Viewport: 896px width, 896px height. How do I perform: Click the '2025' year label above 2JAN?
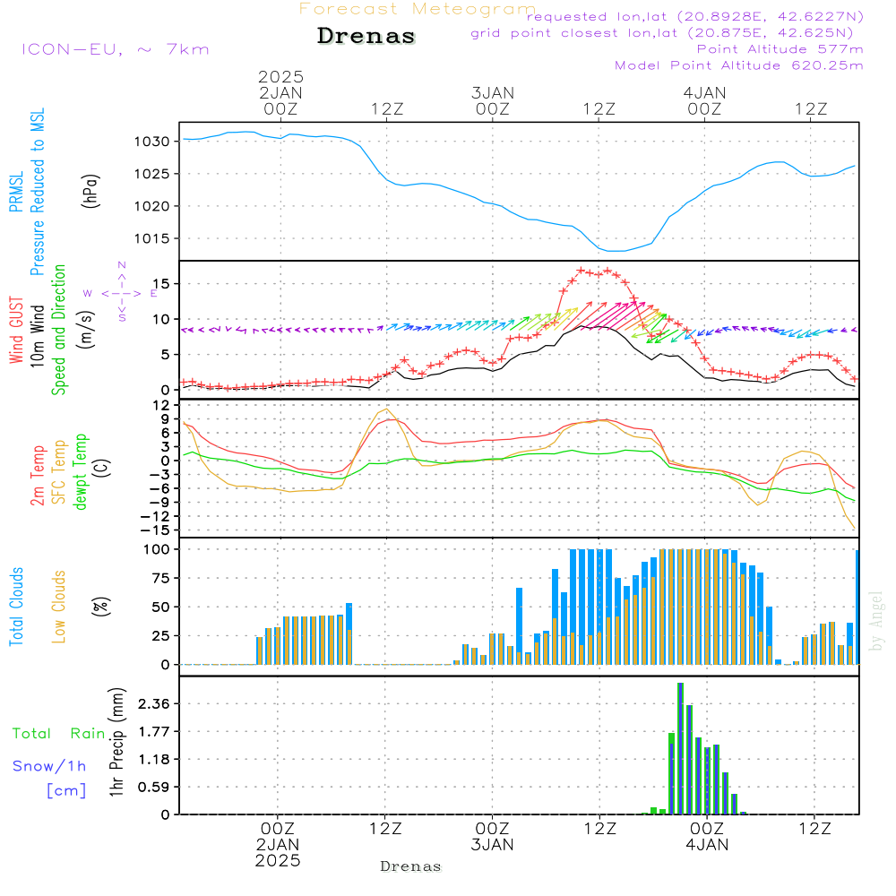point(280,76)
